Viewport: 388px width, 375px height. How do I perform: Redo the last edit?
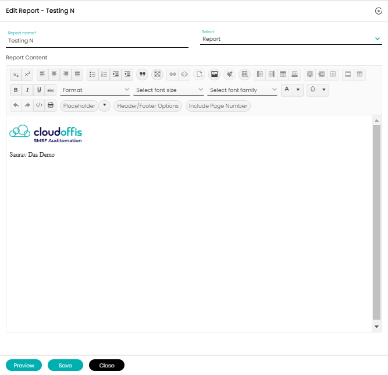pyautogui.click(x=27, y=105)
